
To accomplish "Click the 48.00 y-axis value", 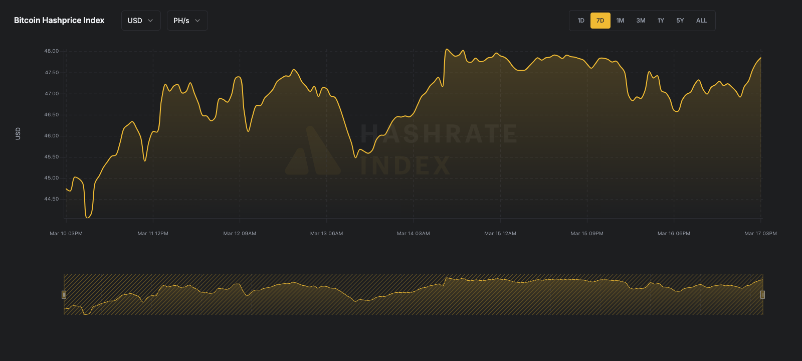I will [x=52, y=51].
